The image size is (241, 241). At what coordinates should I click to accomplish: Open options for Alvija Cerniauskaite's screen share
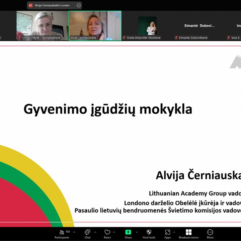[79, 5]
